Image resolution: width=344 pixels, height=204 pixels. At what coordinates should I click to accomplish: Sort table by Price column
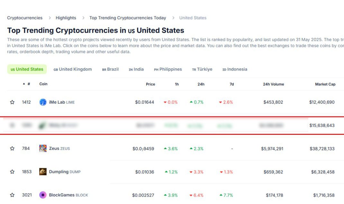pos(150,84)
